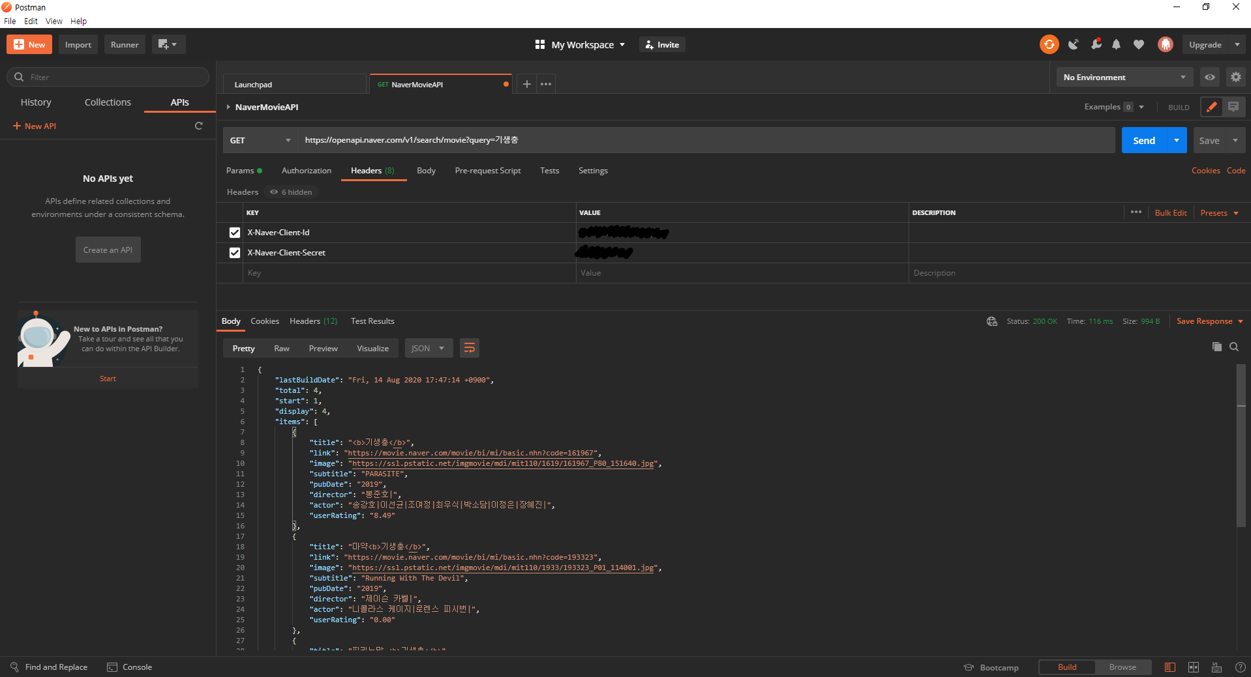Open keyboard shortcuts icon in status bar
The height and width of the screenshot is (677, 1251).
(x=1216, y=667)
